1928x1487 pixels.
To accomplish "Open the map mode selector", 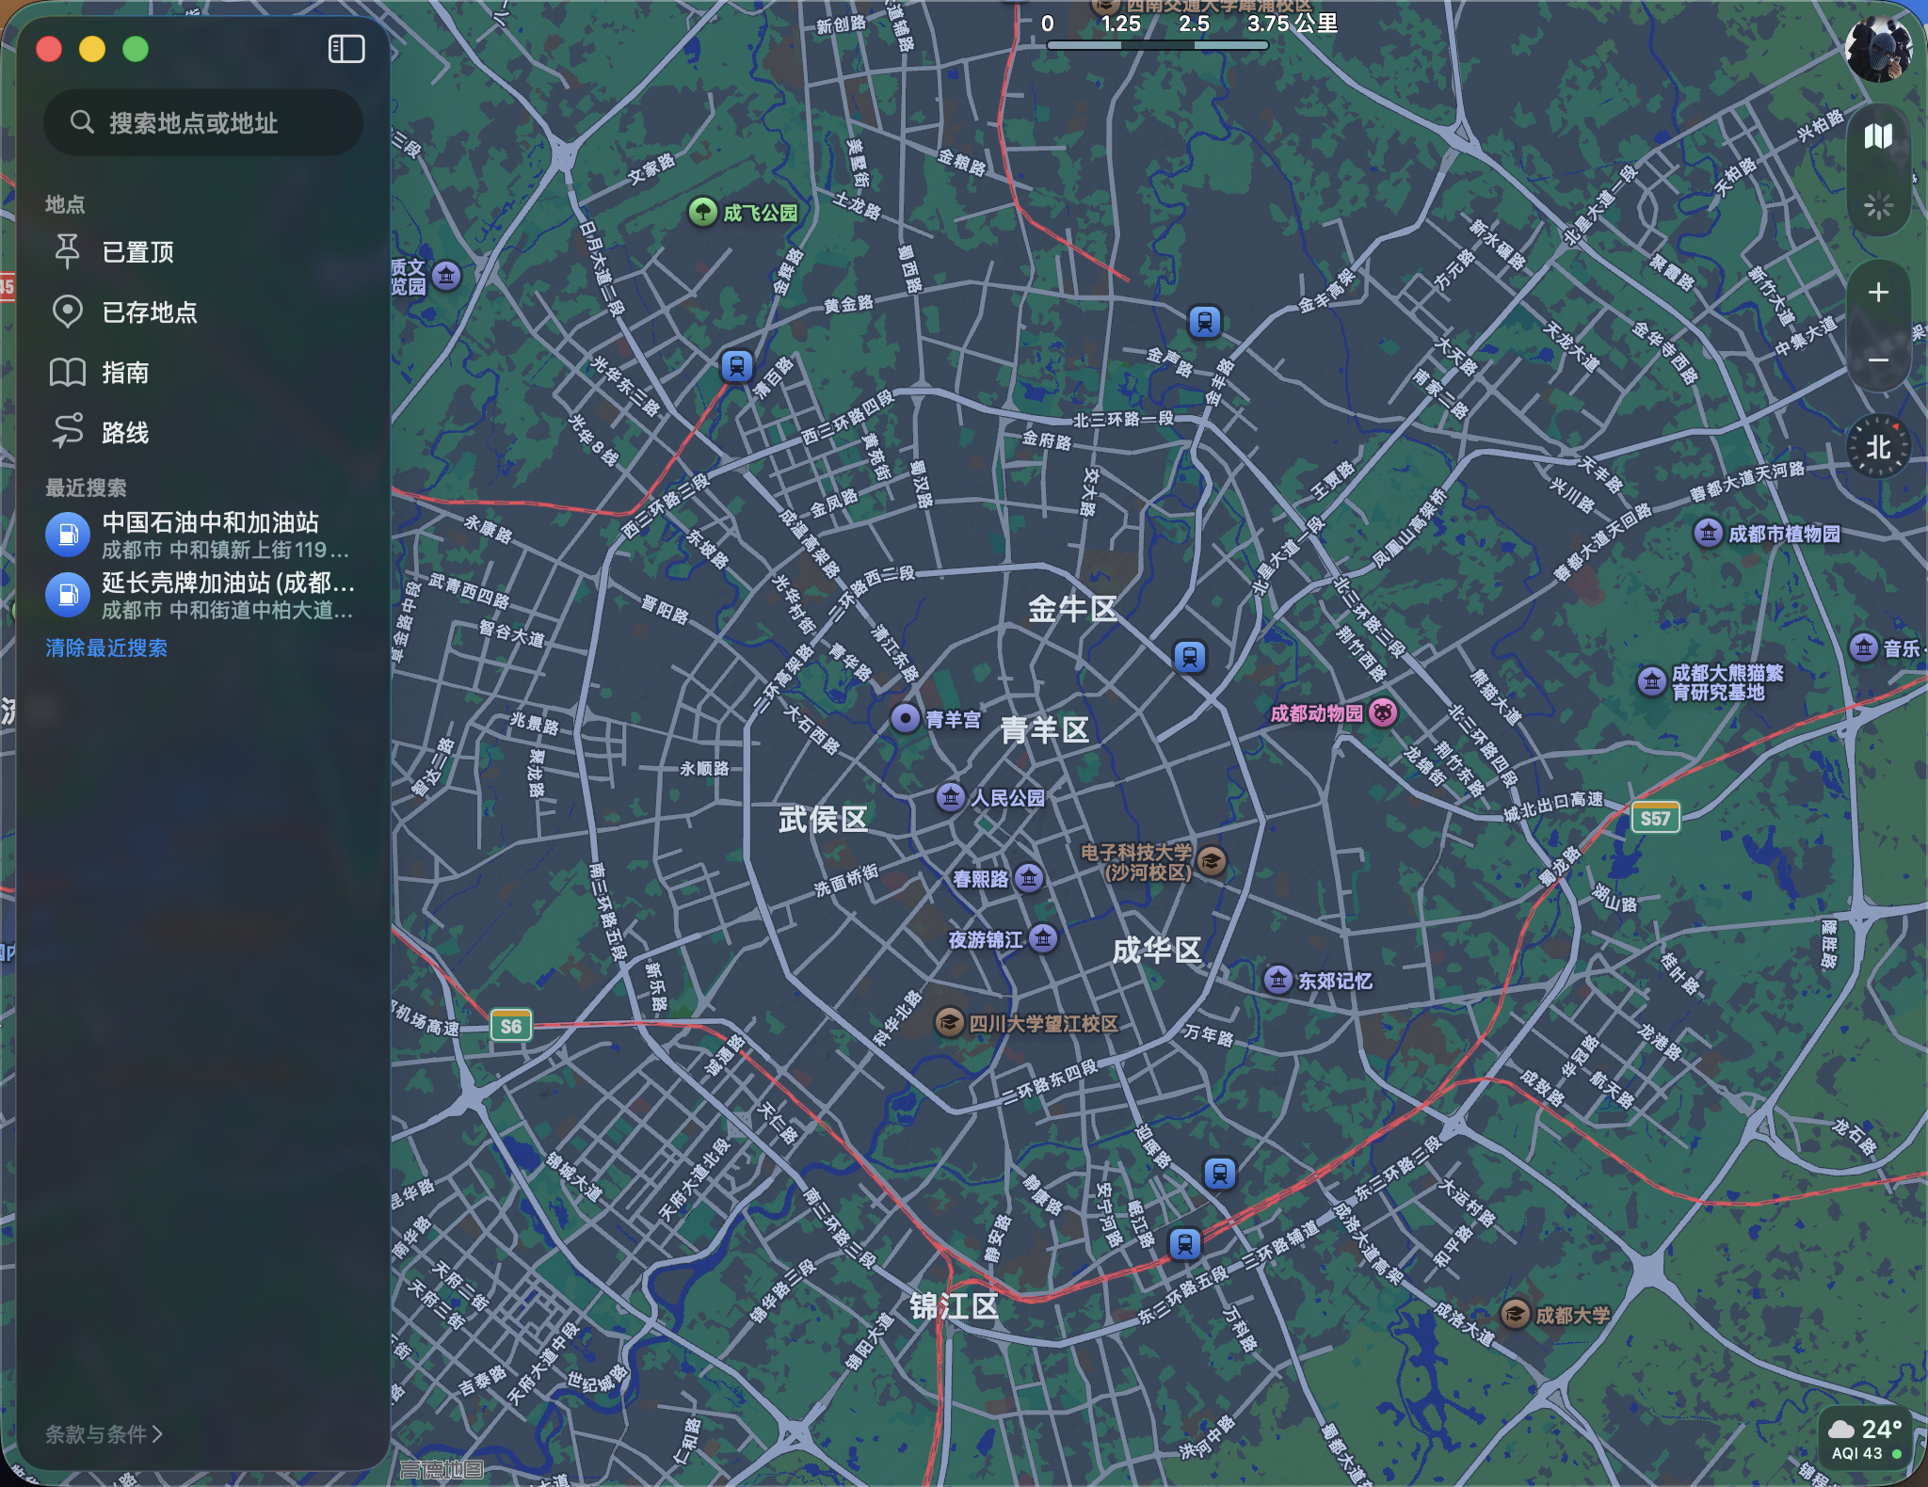I will tap(1877, 137).
